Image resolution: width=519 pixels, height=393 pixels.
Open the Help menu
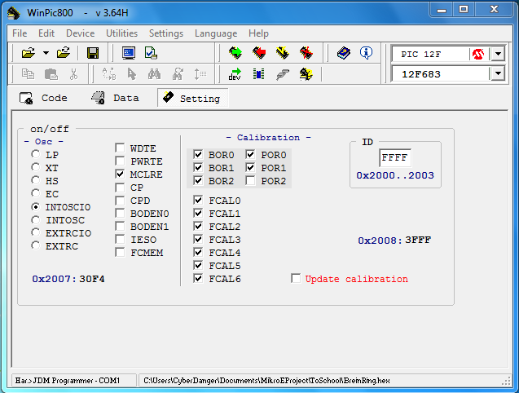258,33
